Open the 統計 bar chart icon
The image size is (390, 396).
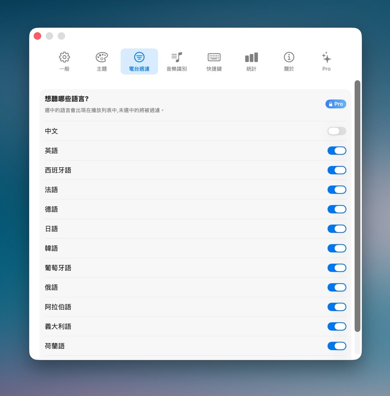click(252, 57)
